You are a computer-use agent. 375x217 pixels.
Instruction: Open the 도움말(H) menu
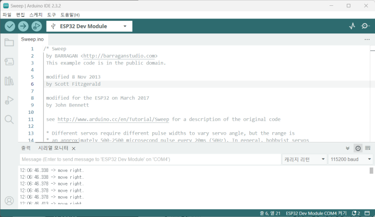[x=70, y=15]
